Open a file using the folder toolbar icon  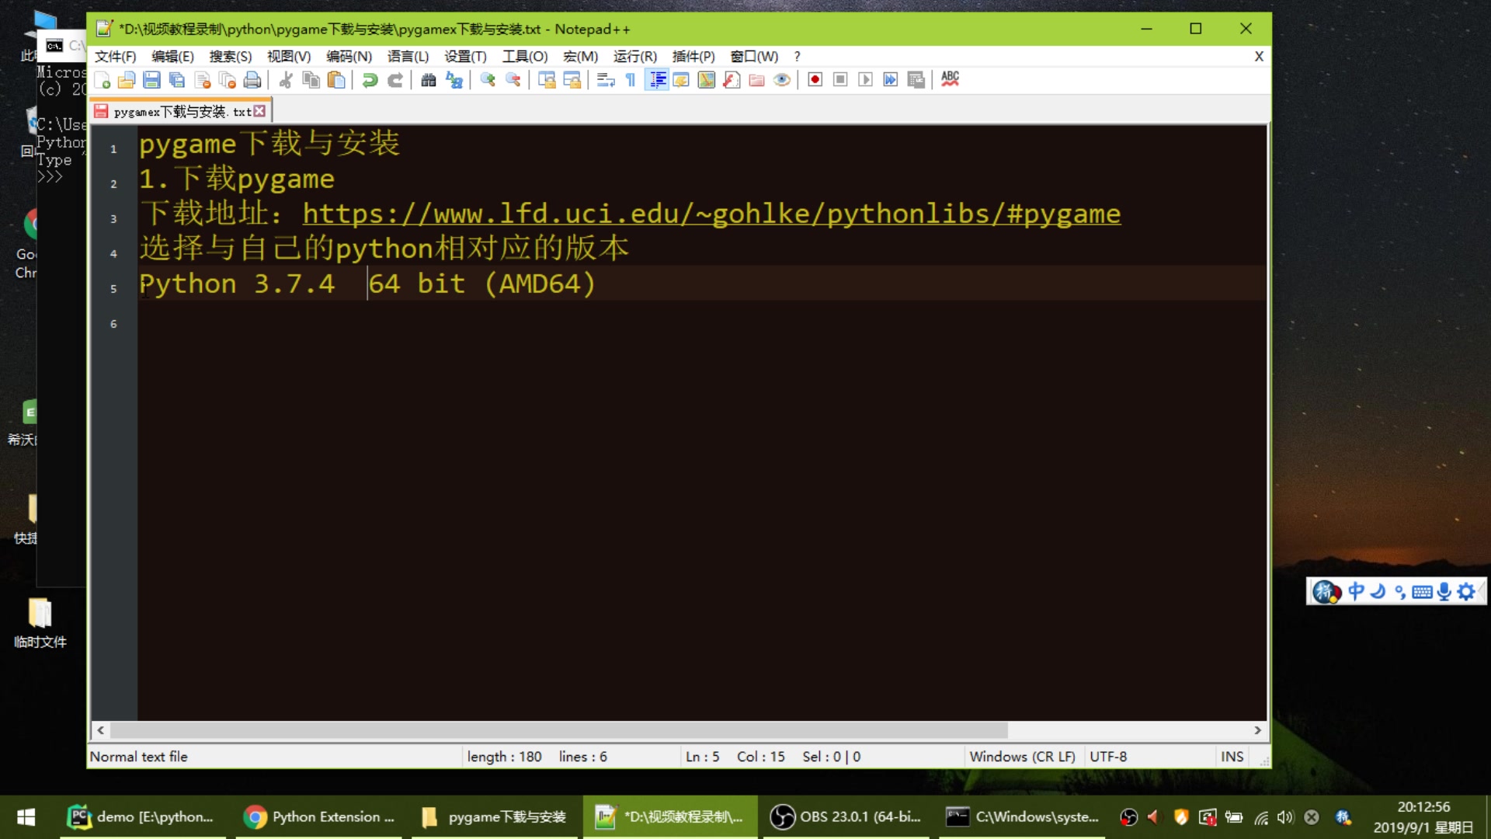tap(127, 80)
